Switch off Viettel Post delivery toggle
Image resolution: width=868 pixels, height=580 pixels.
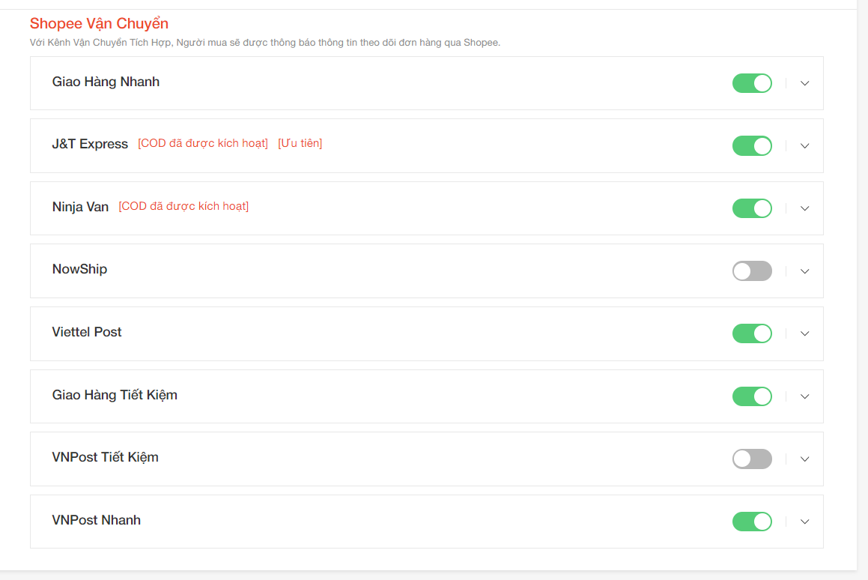pos(752,333)
